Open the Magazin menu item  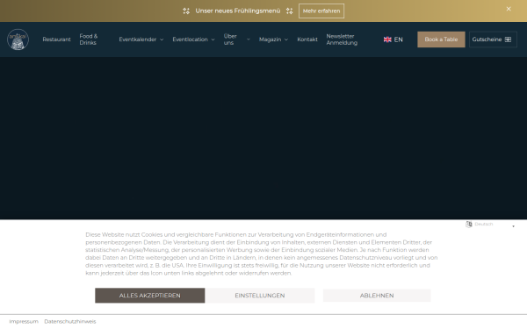pos(270,39)
